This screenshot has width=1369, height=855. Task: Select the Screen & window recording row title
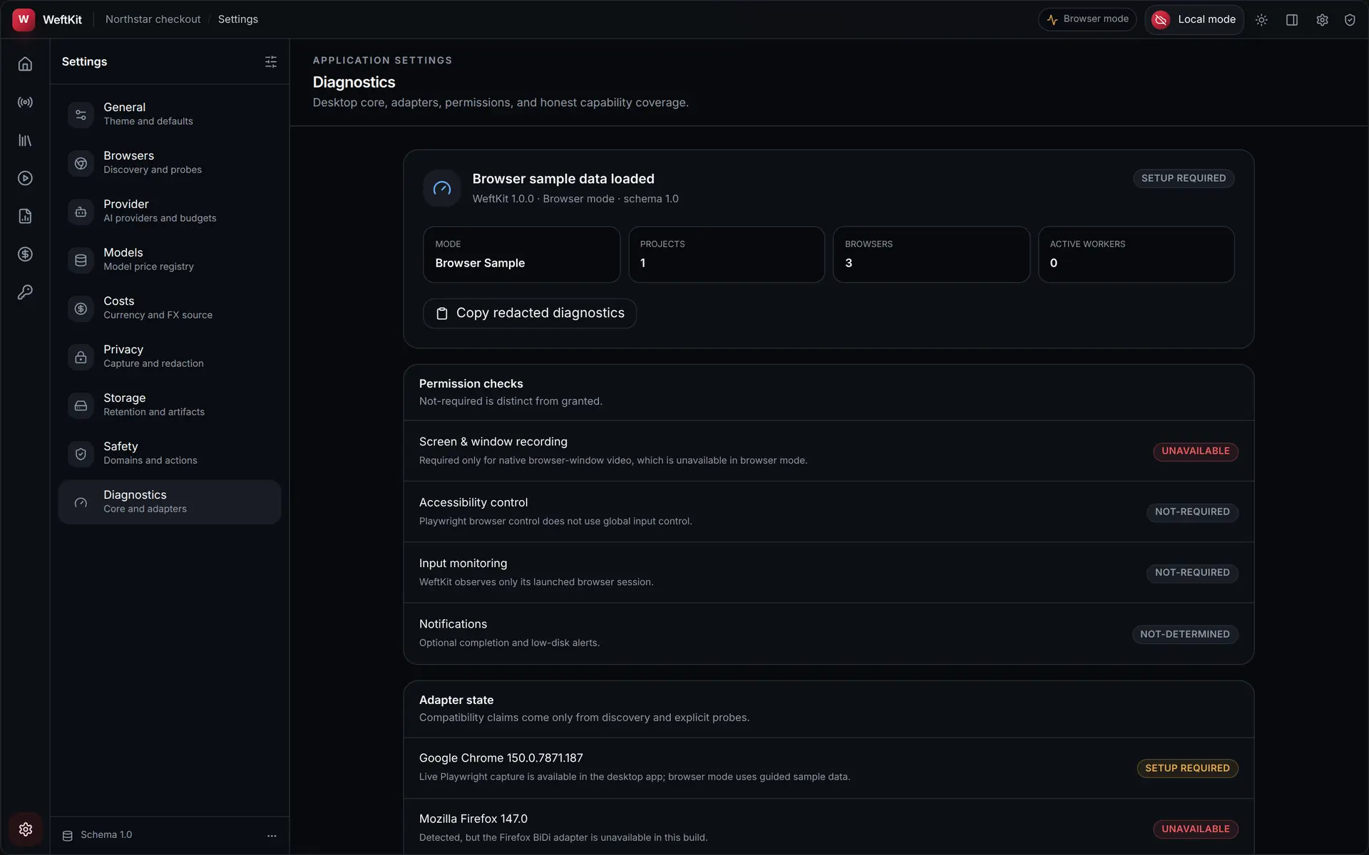493,442
